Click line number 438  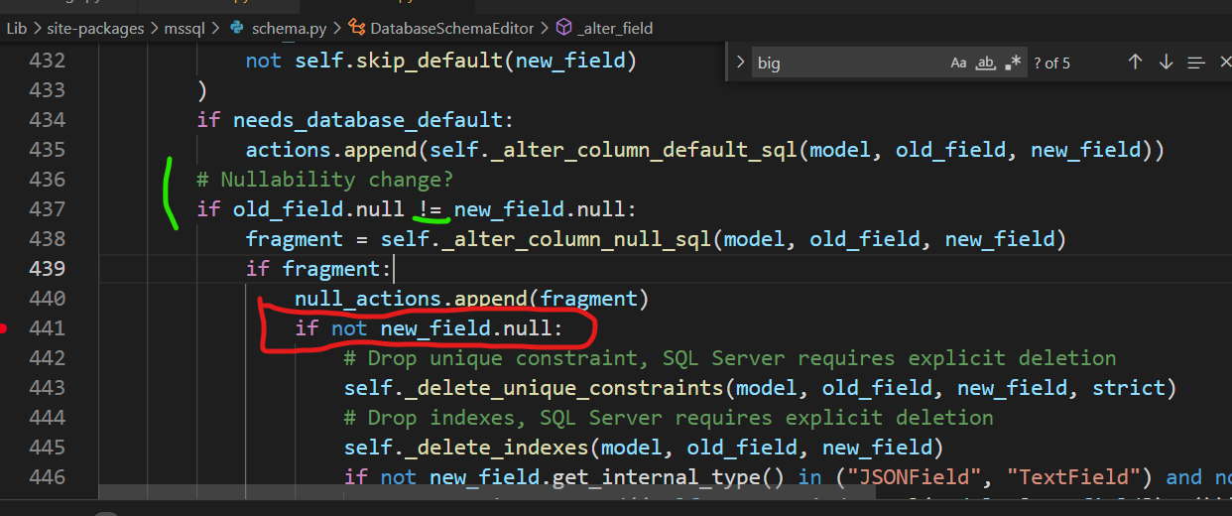(x=47, y=239)
